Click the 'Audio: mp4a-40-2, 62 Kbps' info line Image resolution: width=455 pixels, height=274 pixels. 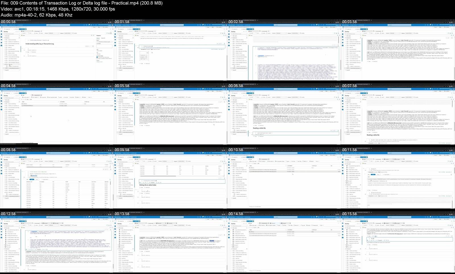[x=36, y=15]
